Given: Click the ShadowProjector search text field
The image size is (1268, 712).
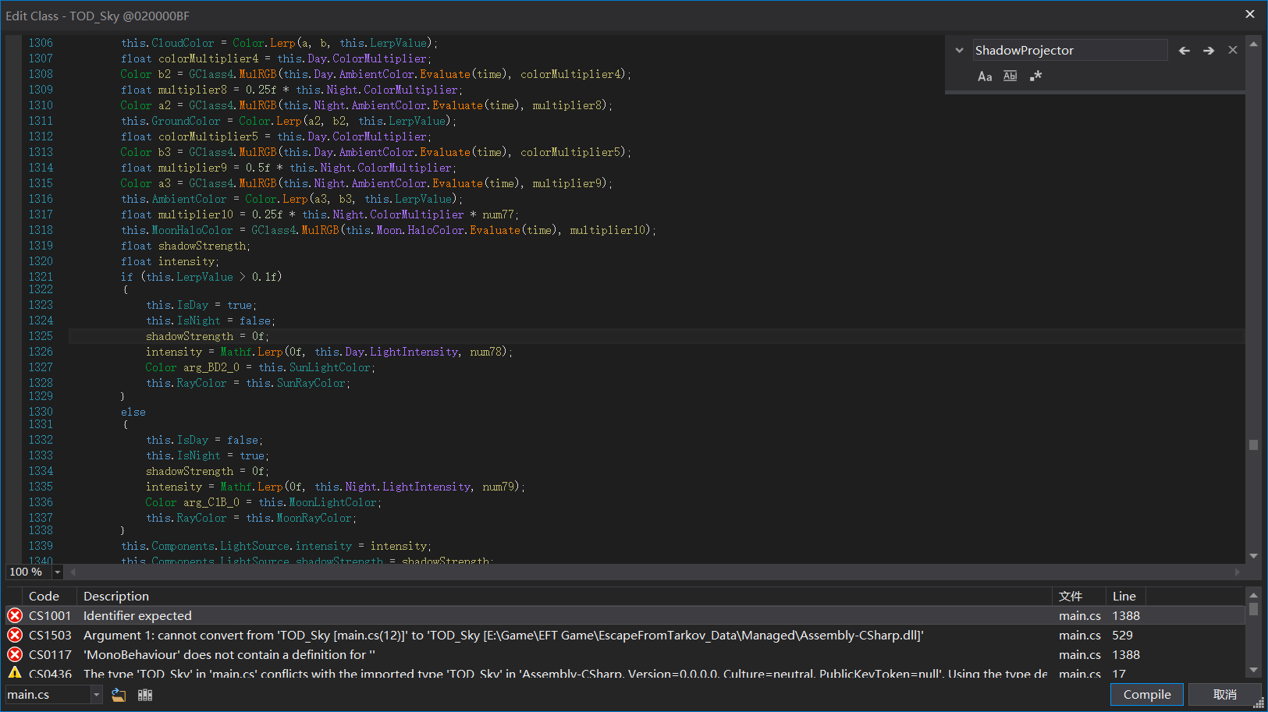Looking at the screenshot, I should coord(1069,51).
